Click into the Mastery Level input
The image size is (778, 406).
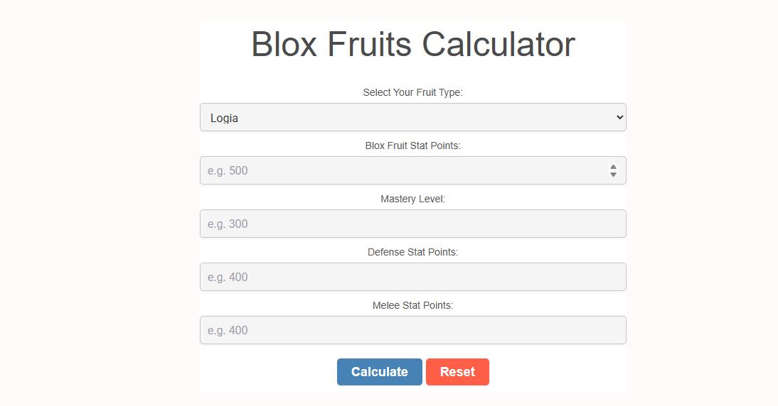tap(412, 224)
